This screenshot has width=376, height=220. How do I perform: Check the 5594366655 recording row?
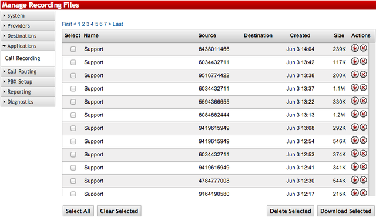[73, 102]
